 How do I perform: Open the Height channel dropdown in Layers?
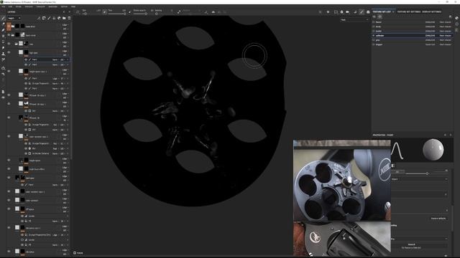tap(14, 18)
